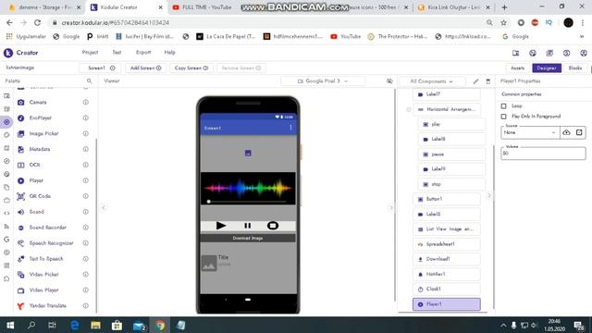Collapse the palette panel with left arrow
Screen dimensions: 592x333
[104, 207]
